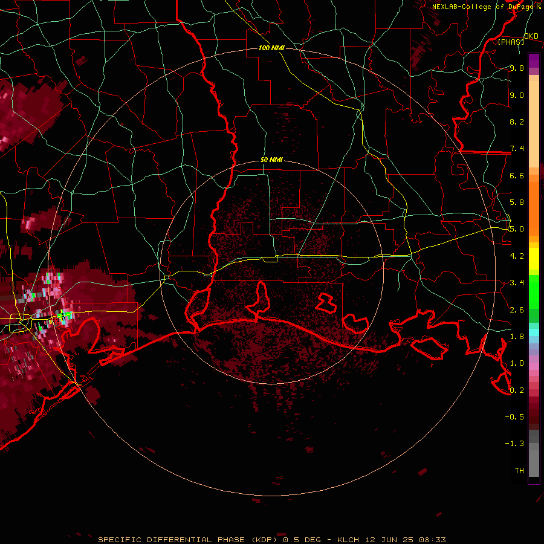Screen dimensions: 544x544
Task: Click the 6.6 scale value
Action: (517, 175)
